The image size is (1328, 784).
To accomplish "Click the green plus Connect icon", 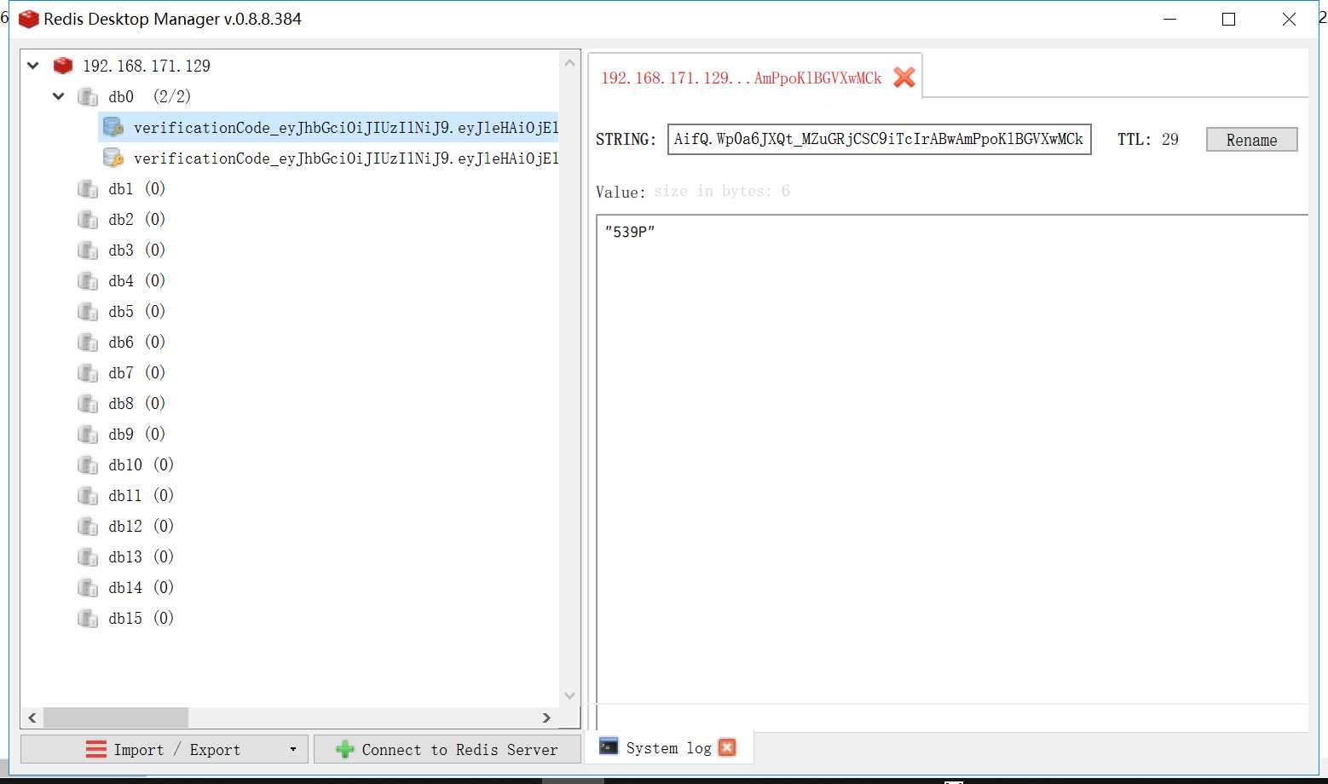I will (x=344, y=749).
